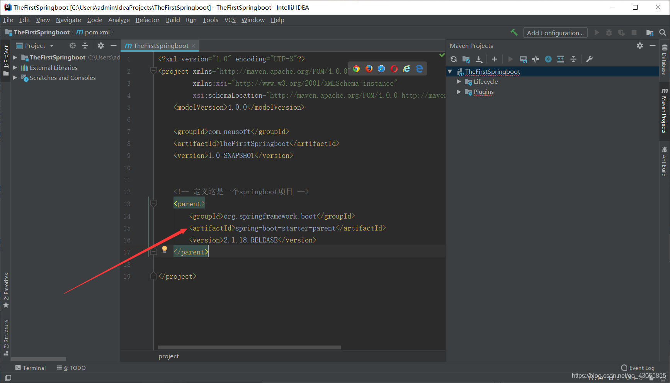
Task: Open Maven settings wrench icon
Action: 589,59
